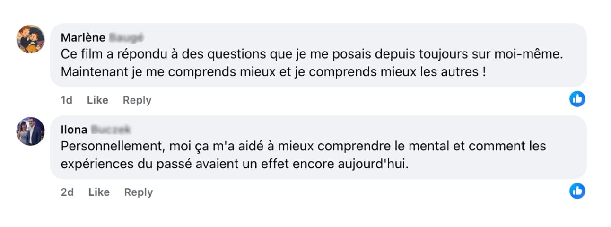This screenshot has width=611, height=227.
Task: Click the 1d timestamp on Marlène's comment
Action: 67,100
